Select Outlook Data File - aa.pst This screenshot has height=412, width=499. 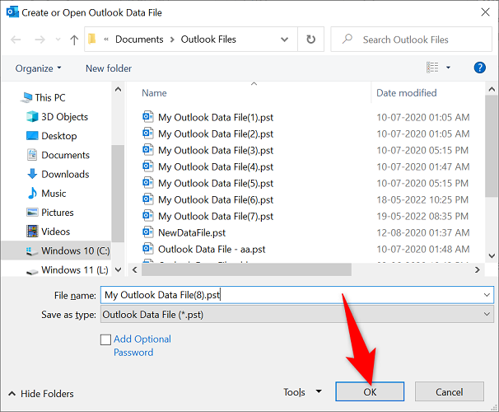coord(212,250)
